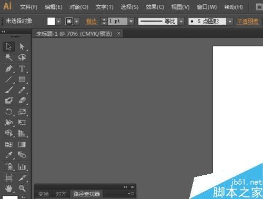Select the 未标题-1 document tab
This screenshot has width=263, height=199.
[74, 34]
